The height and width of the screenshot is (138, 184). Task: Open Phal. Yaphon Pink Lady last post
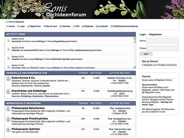tap(120, 129)
